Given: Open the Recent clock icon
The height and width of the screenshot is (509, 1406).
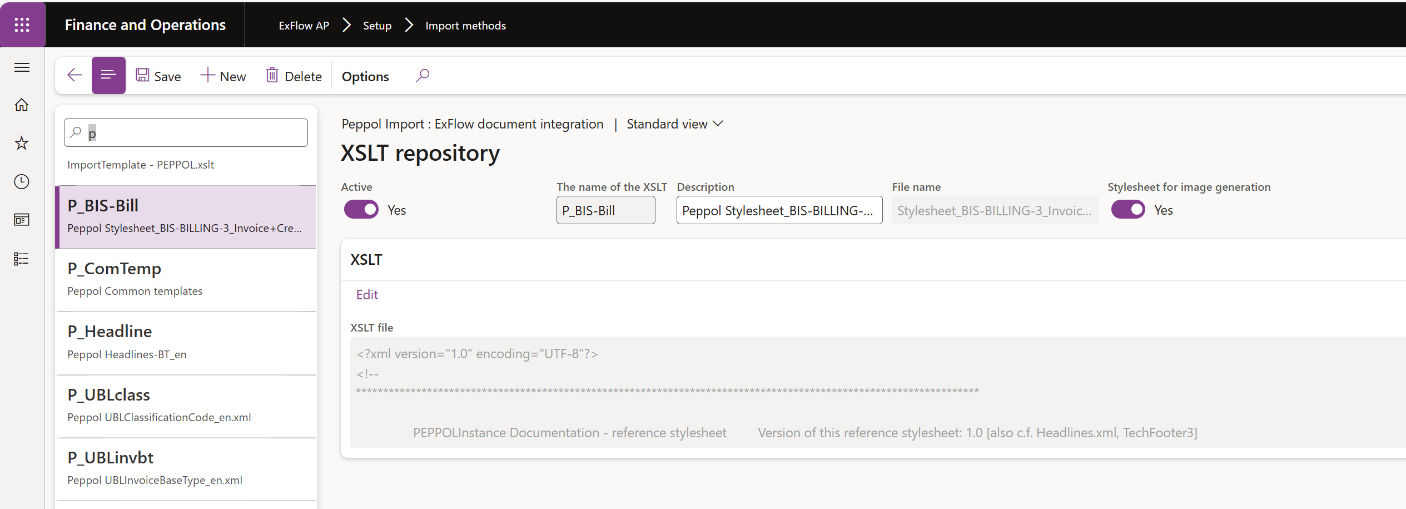Looking at the screenshot, I should click(x=22, y=181).
